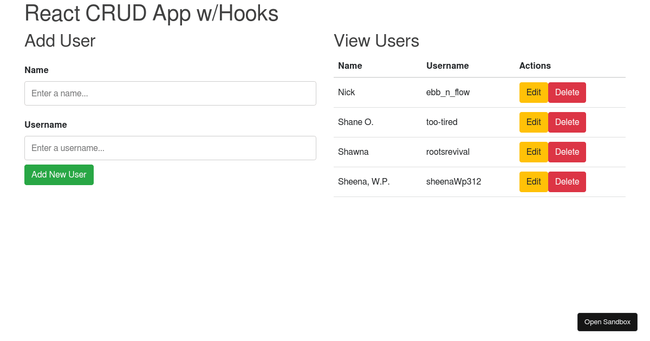Click the Actions column header
The height and width of the screenshot is (341, 650).
point(535,65)
